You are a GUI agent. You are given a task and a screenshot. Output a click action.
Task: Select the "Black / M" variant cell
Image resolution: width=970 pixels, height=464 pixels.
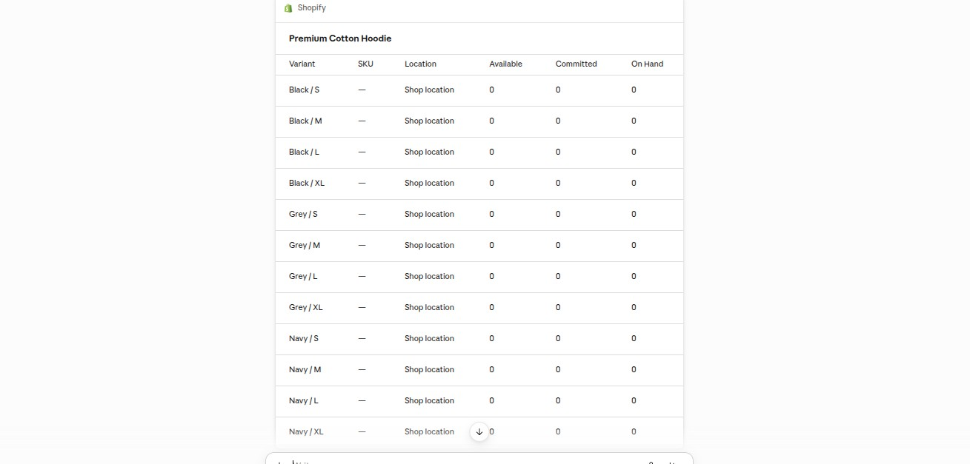point(305,121)
